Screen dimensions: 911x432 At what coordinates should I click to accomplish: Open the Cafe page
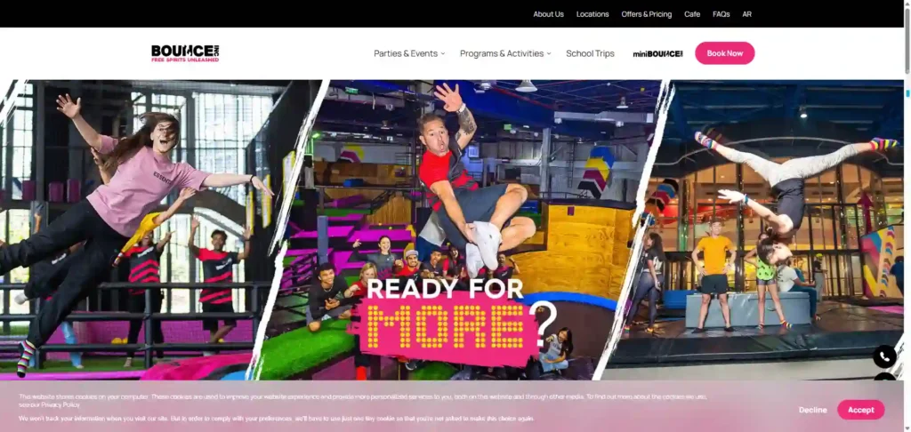point(692,14)
